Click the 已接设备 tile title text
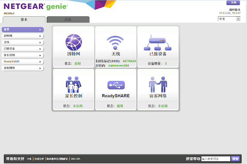Viewport: 247px width, 164px height. pos(158,54)
